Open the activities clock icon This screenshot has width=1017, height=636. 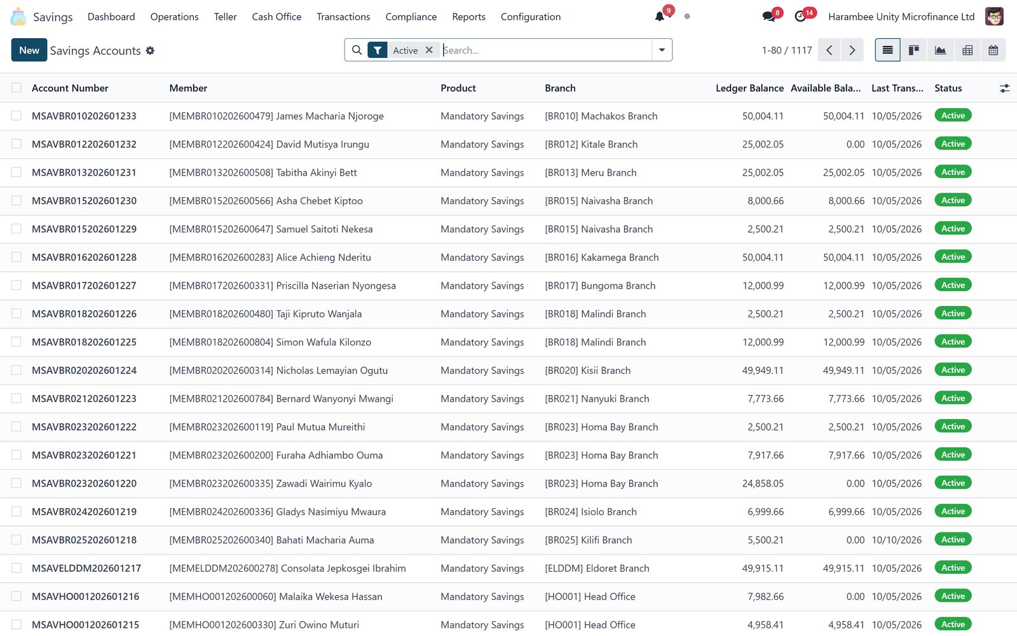tap(800, 17)
